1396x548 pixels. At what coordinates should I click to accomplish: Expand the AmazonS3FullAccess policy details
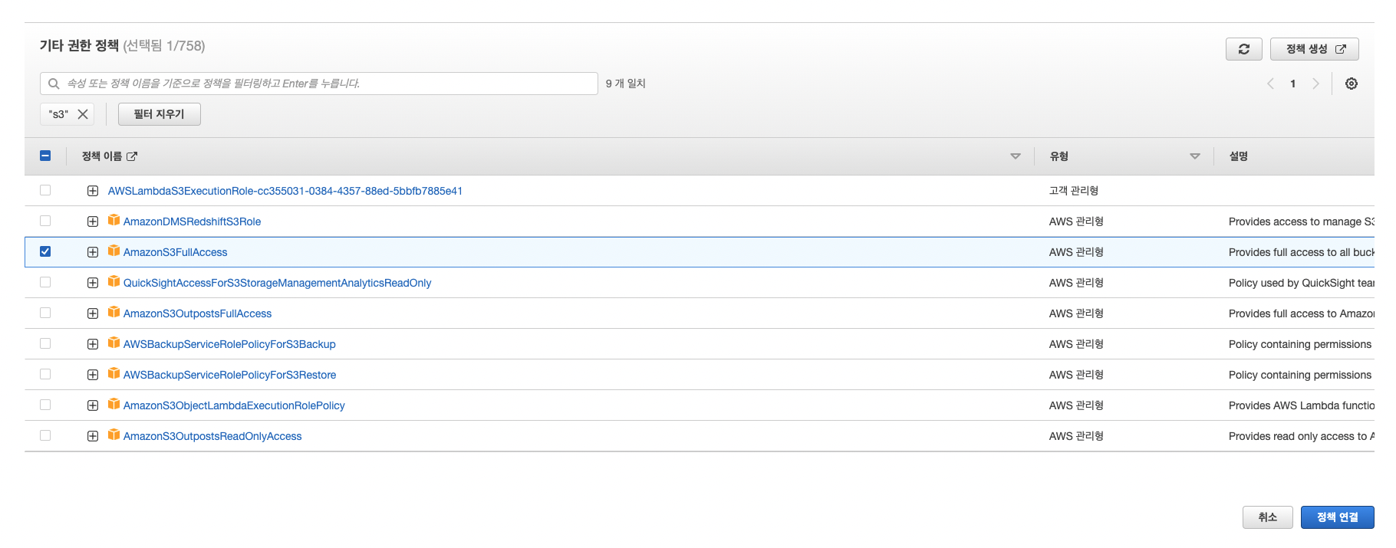(x=93, y=252)
